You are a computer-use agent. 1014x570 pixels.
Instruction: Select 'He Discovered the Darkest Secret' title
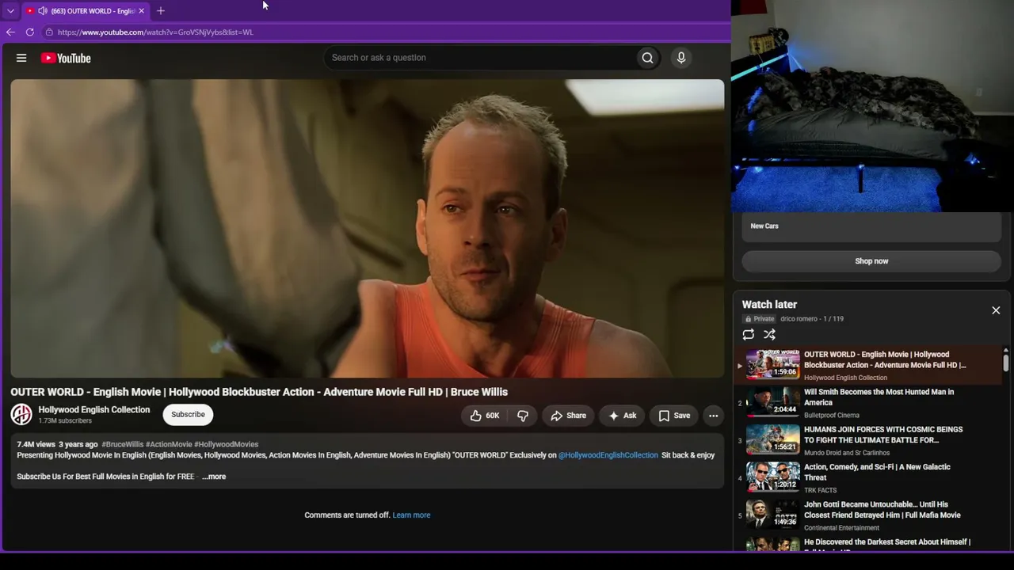point(887,545)
